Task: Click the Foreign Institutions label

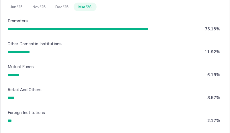Action: (x=26, y=113)
